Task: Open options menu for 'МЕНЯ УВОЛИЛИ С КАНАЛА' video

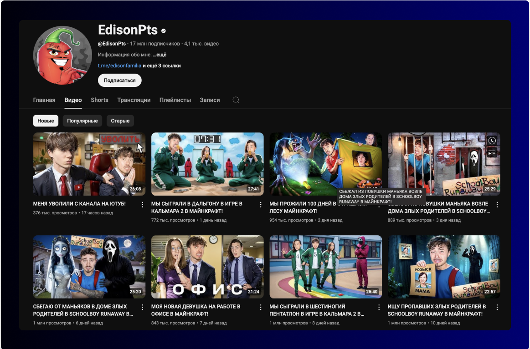Action: [142, 204]
